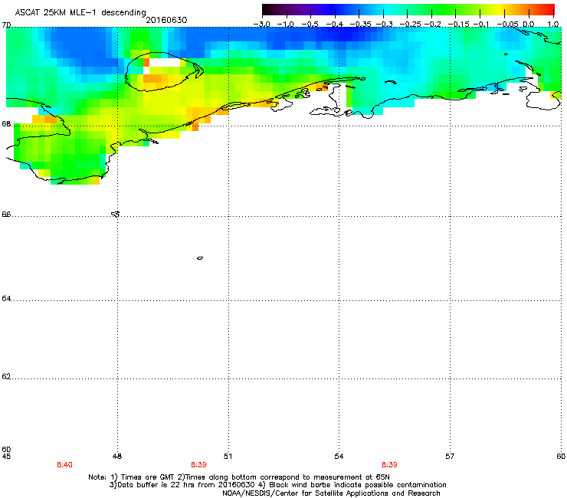Click the 0.0 color scale label
567x498 pixels.
click(529, 25)
